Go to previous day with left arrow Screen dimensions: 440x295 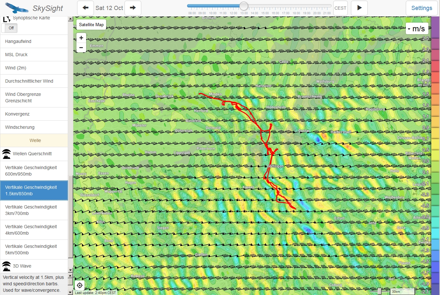click(85, 8)
